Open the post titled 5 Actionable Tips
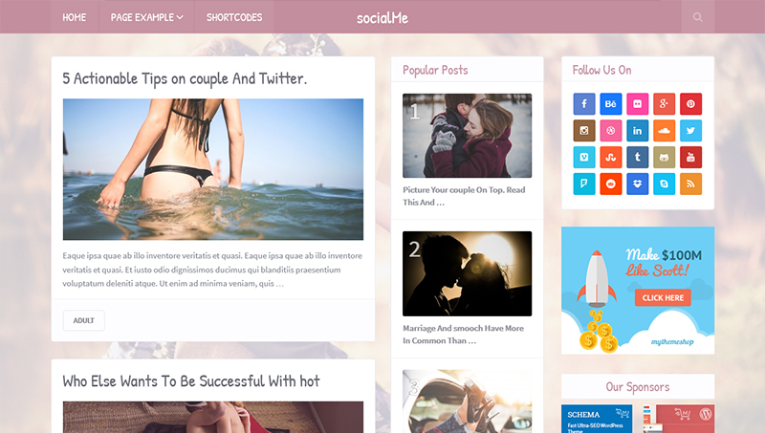The width and height of the screenshot is (765, 433). [x=185, y=78]
